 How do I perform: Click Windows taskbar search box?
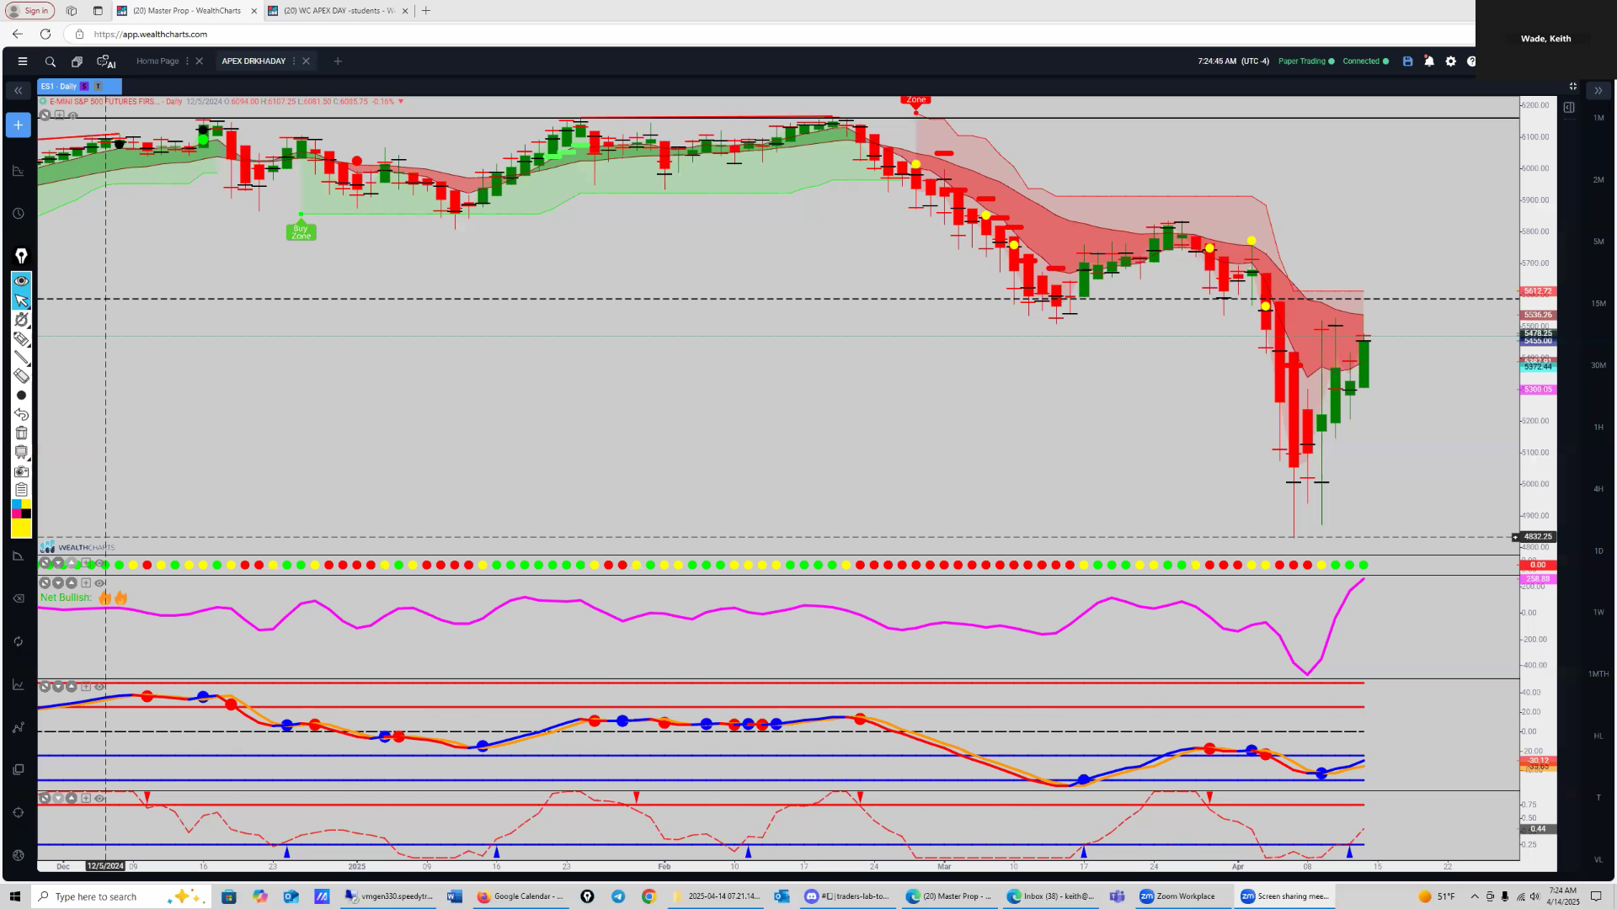[121, 896]
